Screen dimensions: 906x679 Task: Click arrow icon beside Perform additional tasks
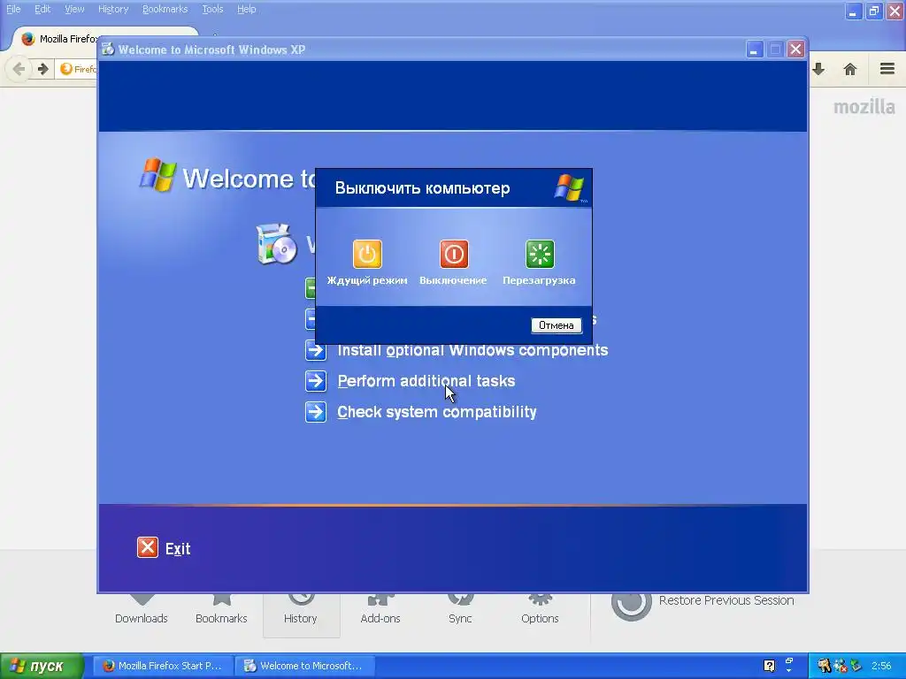pos(316,381)
